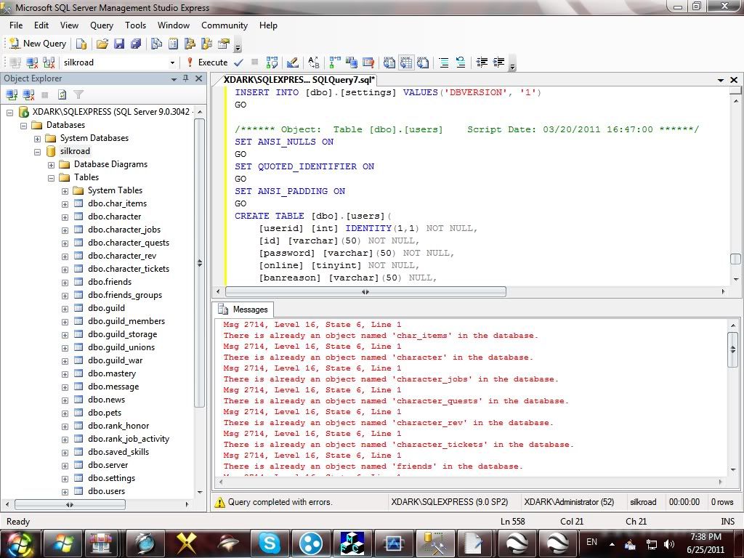Open the silkroad database dropdown
Image resolution: width=744 pixels, height=558 pixels.
pyautogui.click(x=172, y=62)
